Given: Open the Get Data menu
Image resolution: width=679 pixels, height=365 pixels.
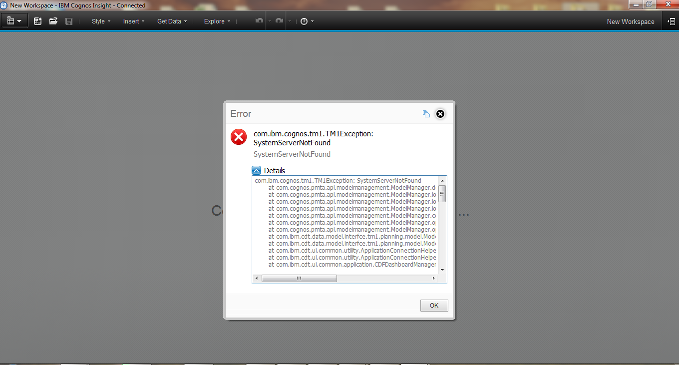Looking at the screenshot, I should pyautogui.click(x=172, y=21).
